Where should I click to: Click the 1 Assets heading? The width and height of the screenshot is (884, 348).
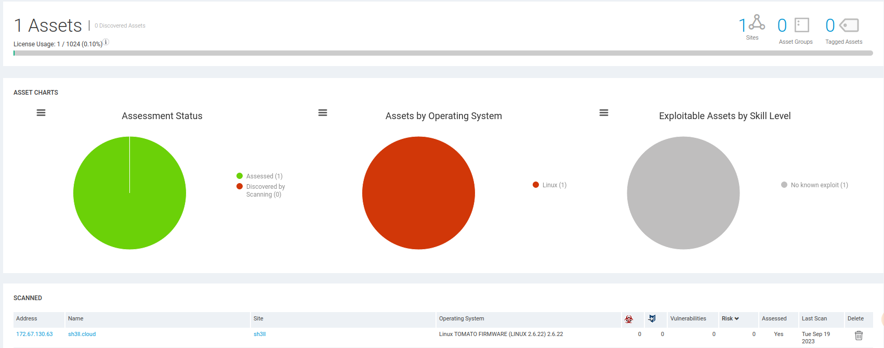click(48, 25)
